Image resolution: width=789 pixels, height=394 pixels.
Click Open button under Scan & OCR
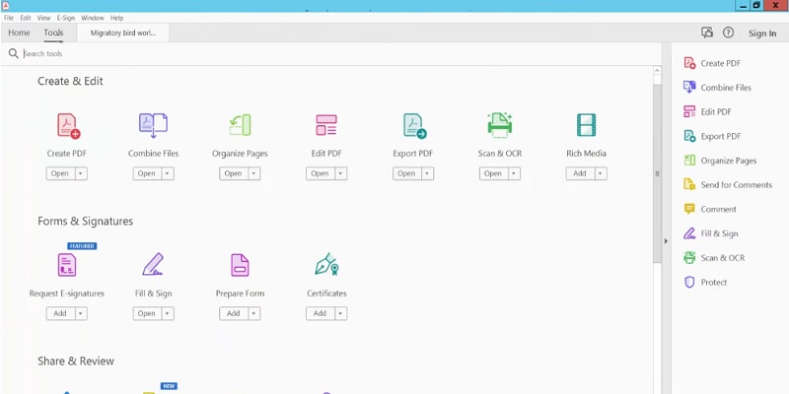(493, 173)
